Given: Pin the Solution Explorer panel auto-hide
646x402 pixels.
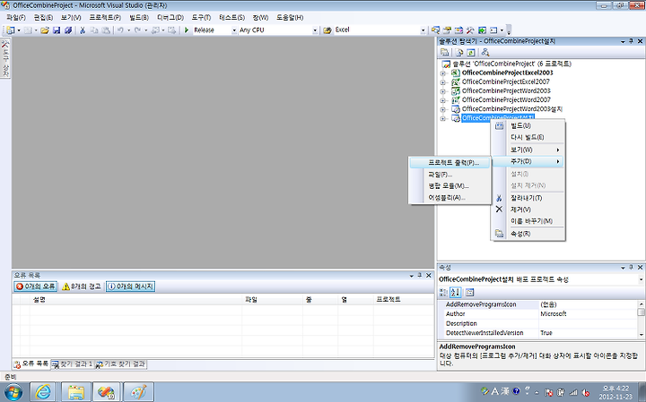Looking at the screenshot, I should (631, 41).
